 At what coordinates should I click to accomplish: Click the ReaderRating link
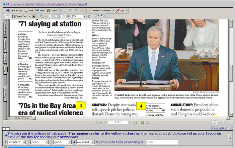[x=222, y=128]
